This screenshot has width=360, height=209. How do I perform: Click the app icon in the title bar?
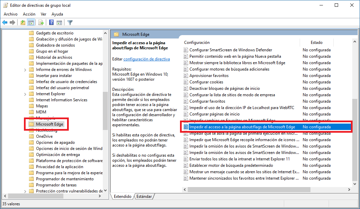[5, 5]
